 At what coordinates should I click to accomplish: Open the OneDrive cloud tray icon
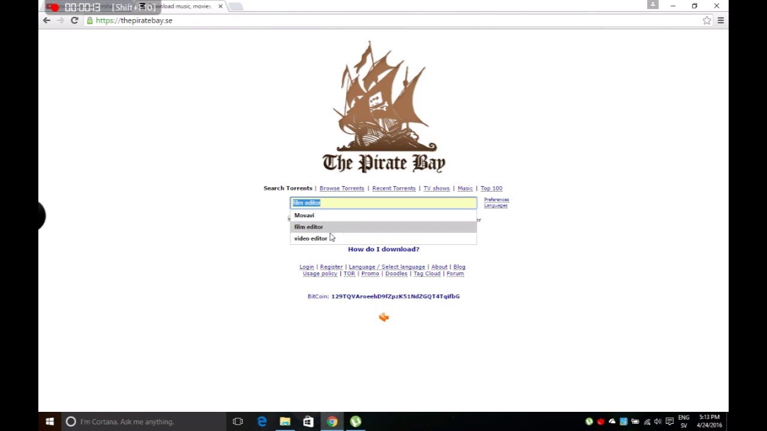point(612,421)
